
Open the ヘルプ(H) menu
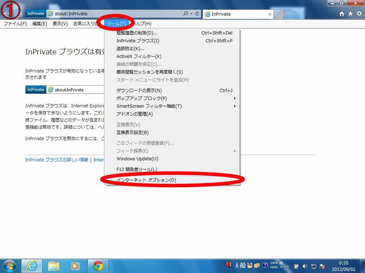point(143,24)
